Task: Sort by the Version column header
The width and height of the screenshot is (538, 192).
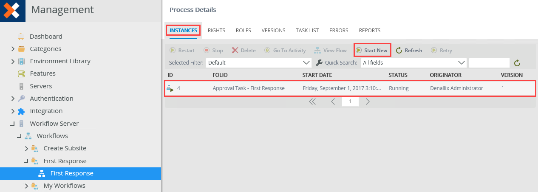Action: coord(512,75)
